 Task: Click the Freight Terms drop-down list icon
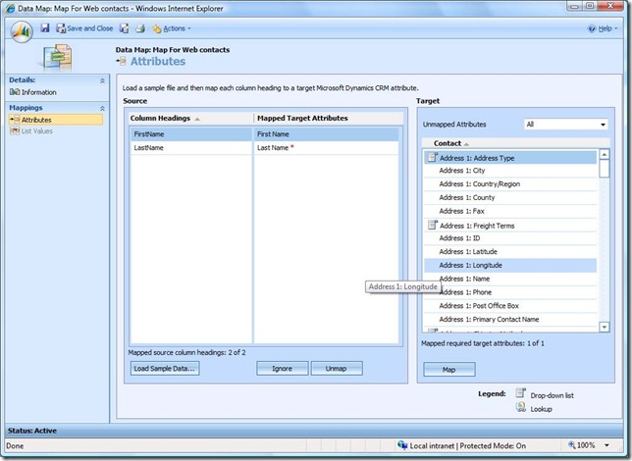[431, 225]
